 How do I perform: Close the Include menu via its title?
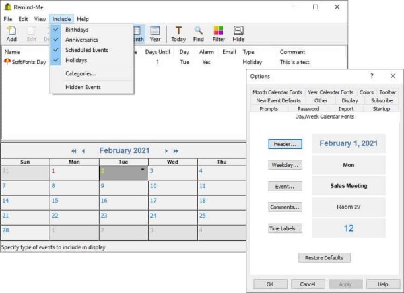point(61,19)
